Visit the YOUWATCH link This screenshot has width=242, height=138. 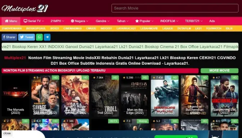214,28
